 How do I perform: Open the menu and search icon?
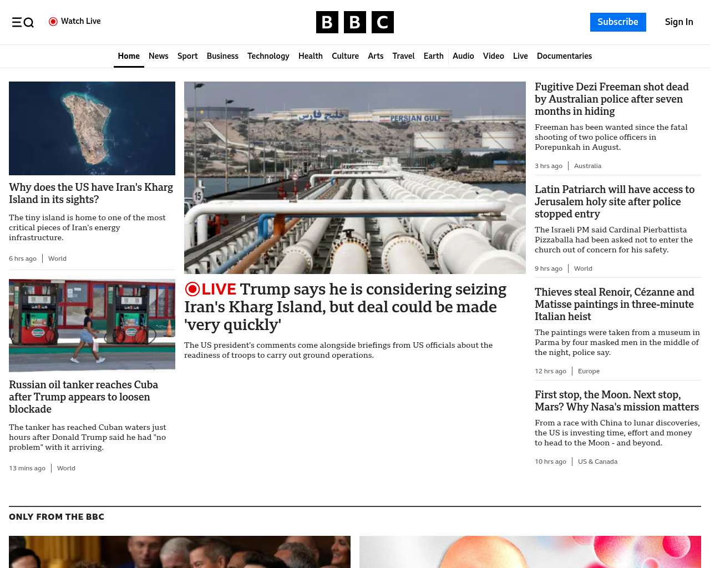[23, 22]
